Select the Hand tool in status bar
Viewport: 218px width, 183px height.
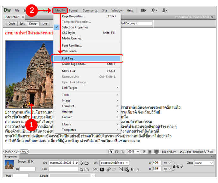117,152
